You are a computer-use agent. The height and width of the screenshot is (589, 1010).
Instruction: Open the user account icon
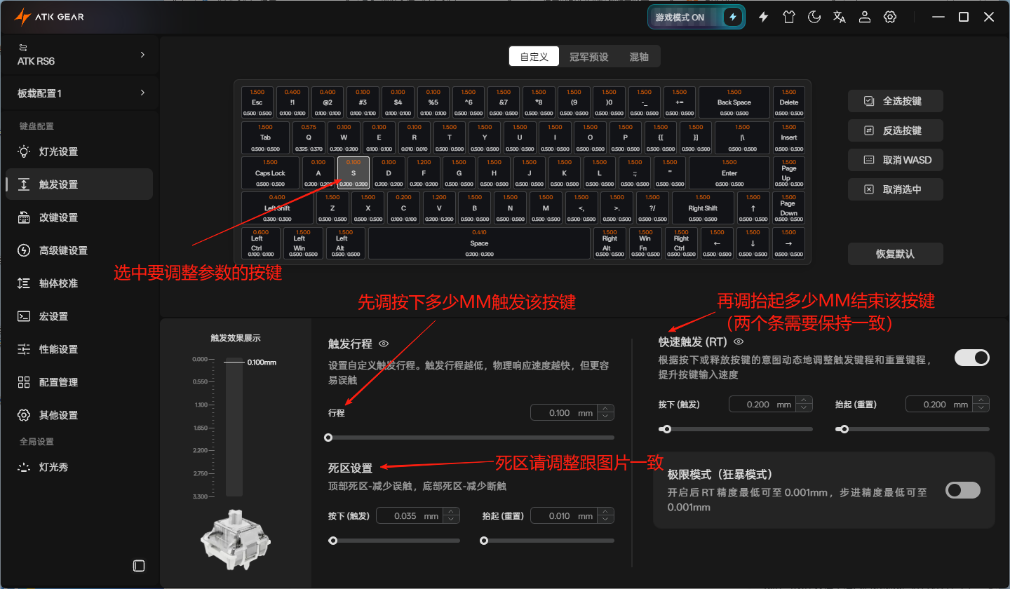(x=865, y=17)
